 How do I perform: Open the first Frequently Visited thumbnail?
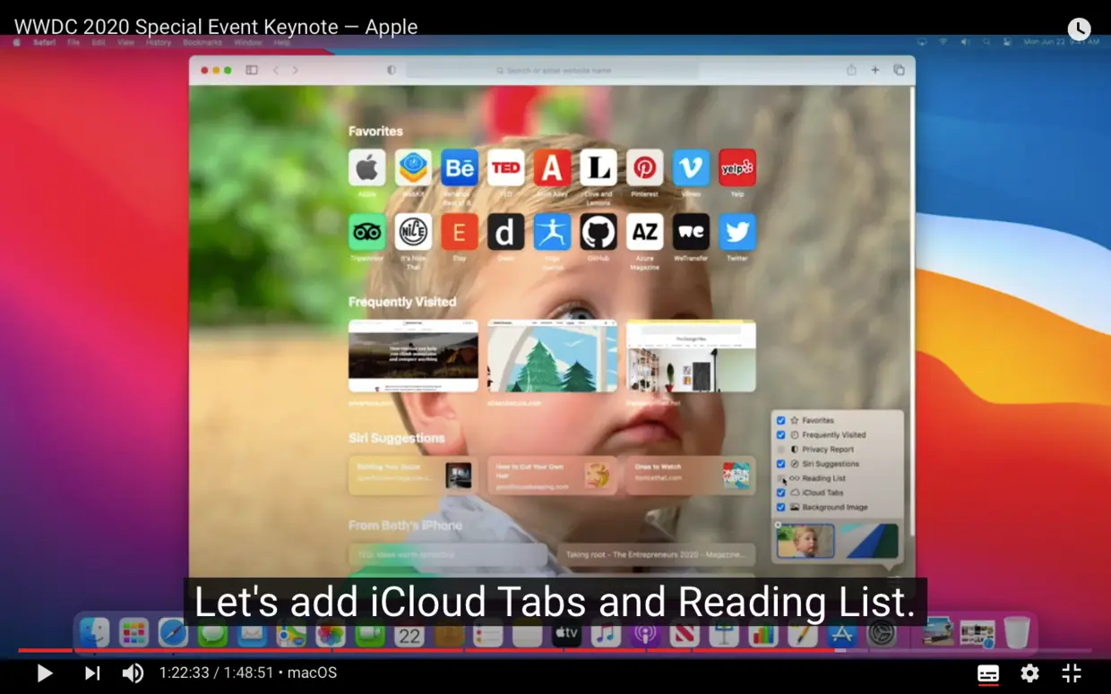tap(413, 356)
